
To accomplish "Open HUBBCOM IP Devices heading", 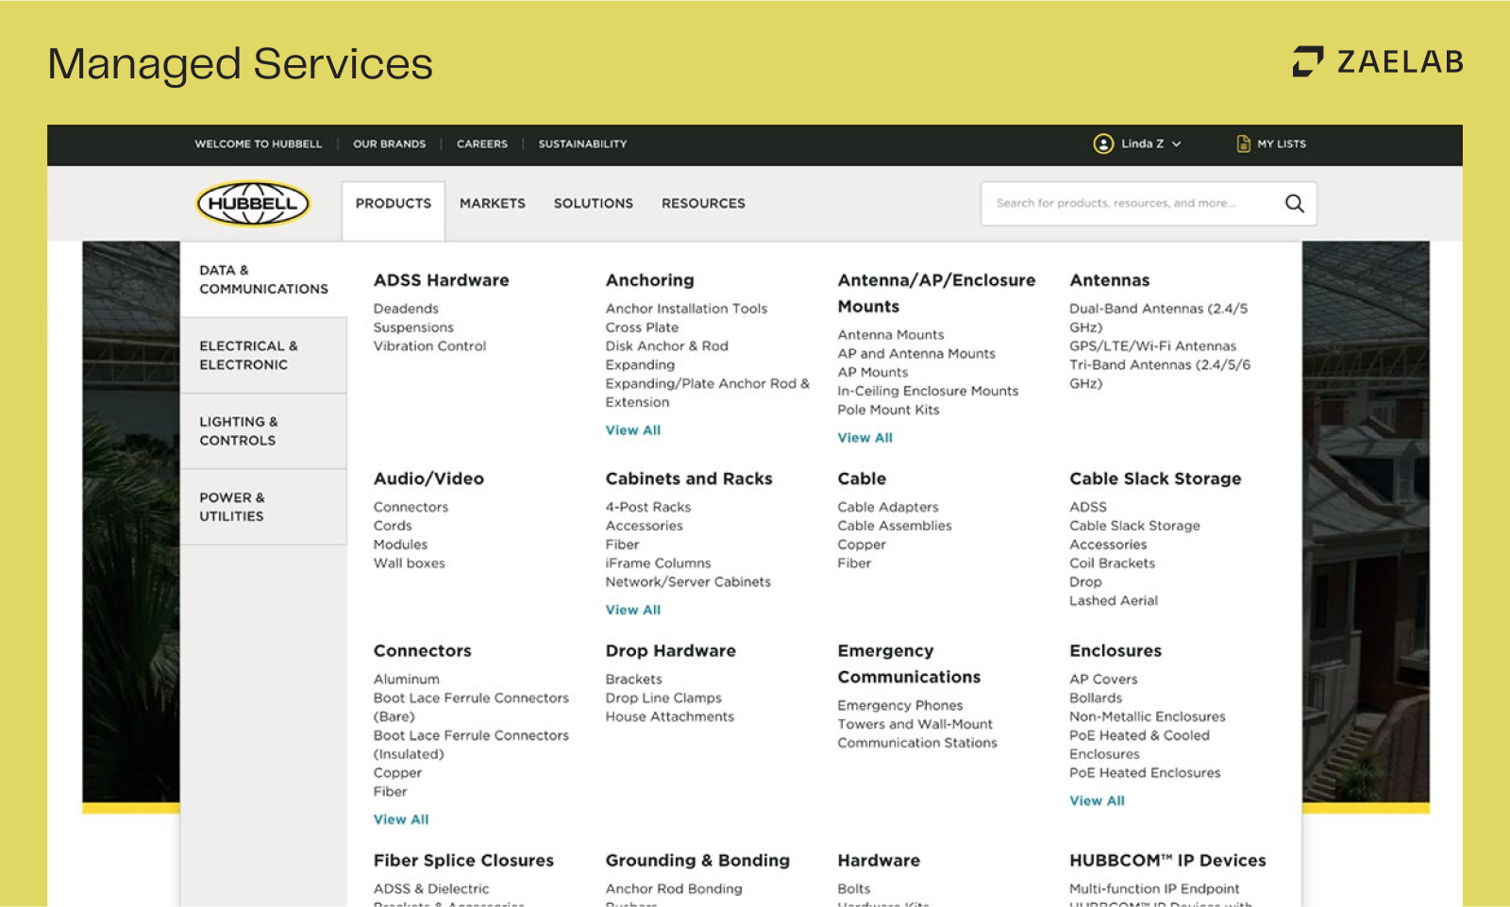I will click(x=1167, y=861).
